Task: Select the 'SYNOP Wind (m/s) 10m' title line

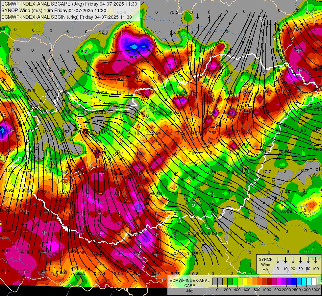Action: pyautogui.click(x=54, y=11)
